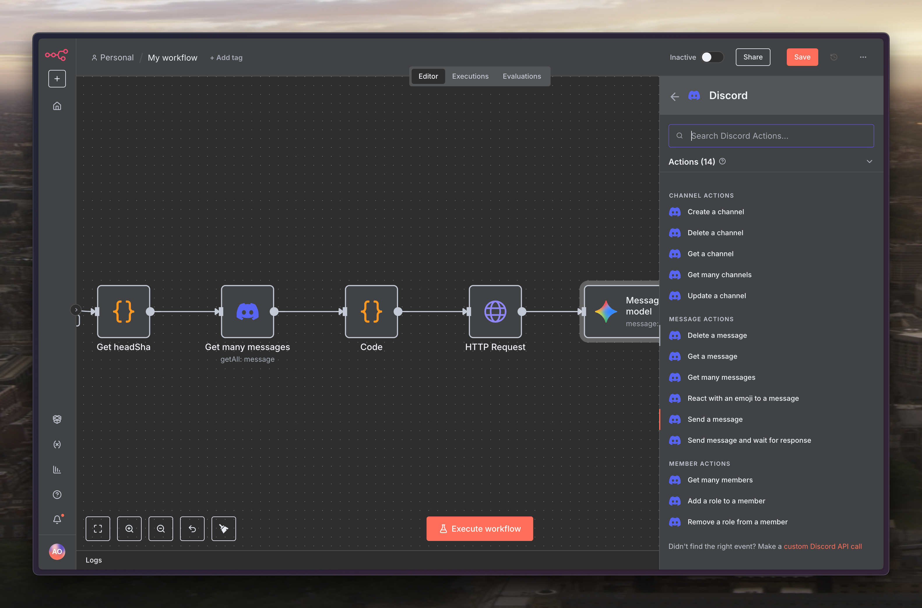The width and height of the screenshot is (922, 608).
Task: Click the notifications bell icon
Action: pyautogui.click(x=57, y=519)
